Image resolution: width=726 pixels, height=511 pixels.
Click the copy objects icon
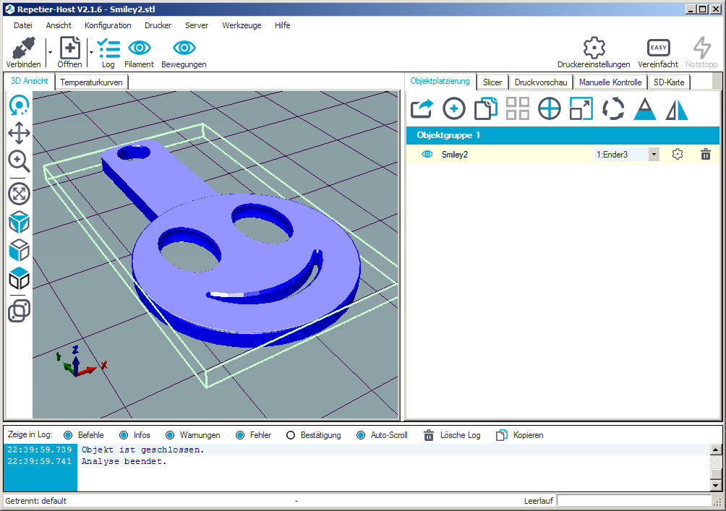coord(486,108)
